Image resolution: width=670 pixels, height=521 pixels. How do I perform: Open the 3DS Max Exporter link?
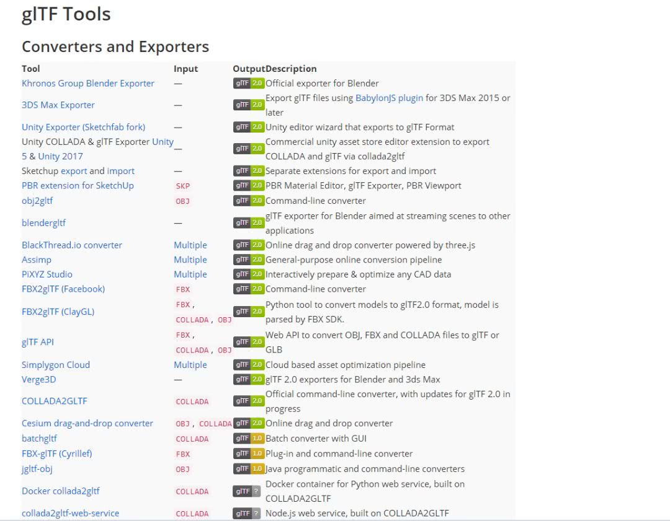(x=58, y=105)
